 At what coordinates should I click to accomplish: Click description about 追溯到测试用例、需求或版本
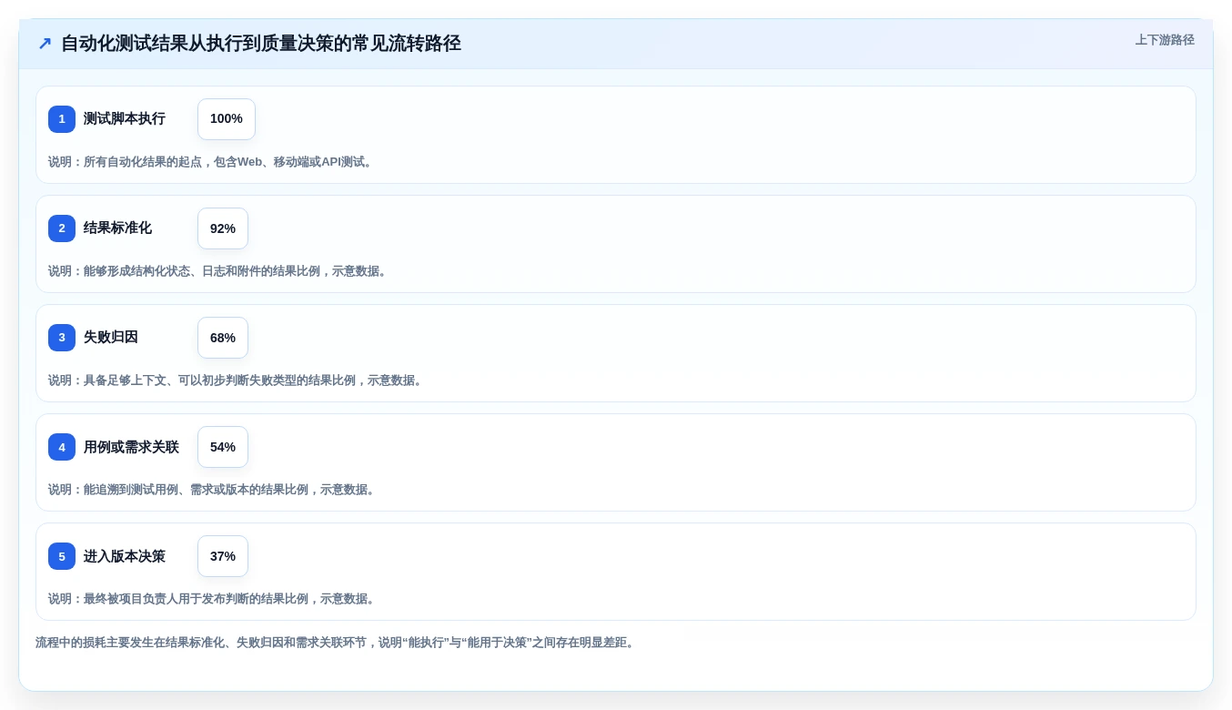(213, 490)
